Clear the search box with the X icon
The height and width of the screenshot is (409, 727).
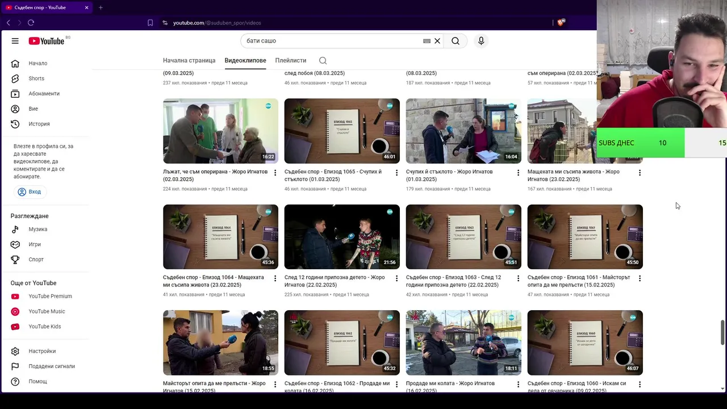(x=437, y=41)
